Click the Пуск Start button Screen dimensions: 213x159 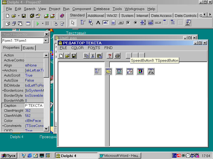(9, 156)
